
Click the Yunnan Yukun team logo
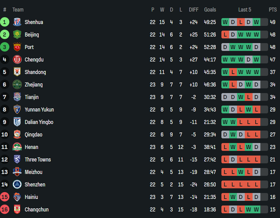pyautogui.click(x=17, y=110)
